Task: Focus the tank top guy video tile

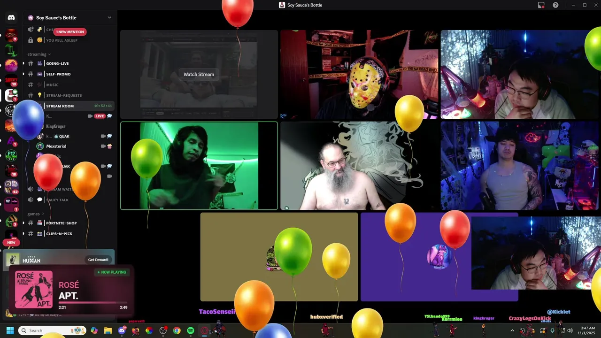Action: [520, 166]
